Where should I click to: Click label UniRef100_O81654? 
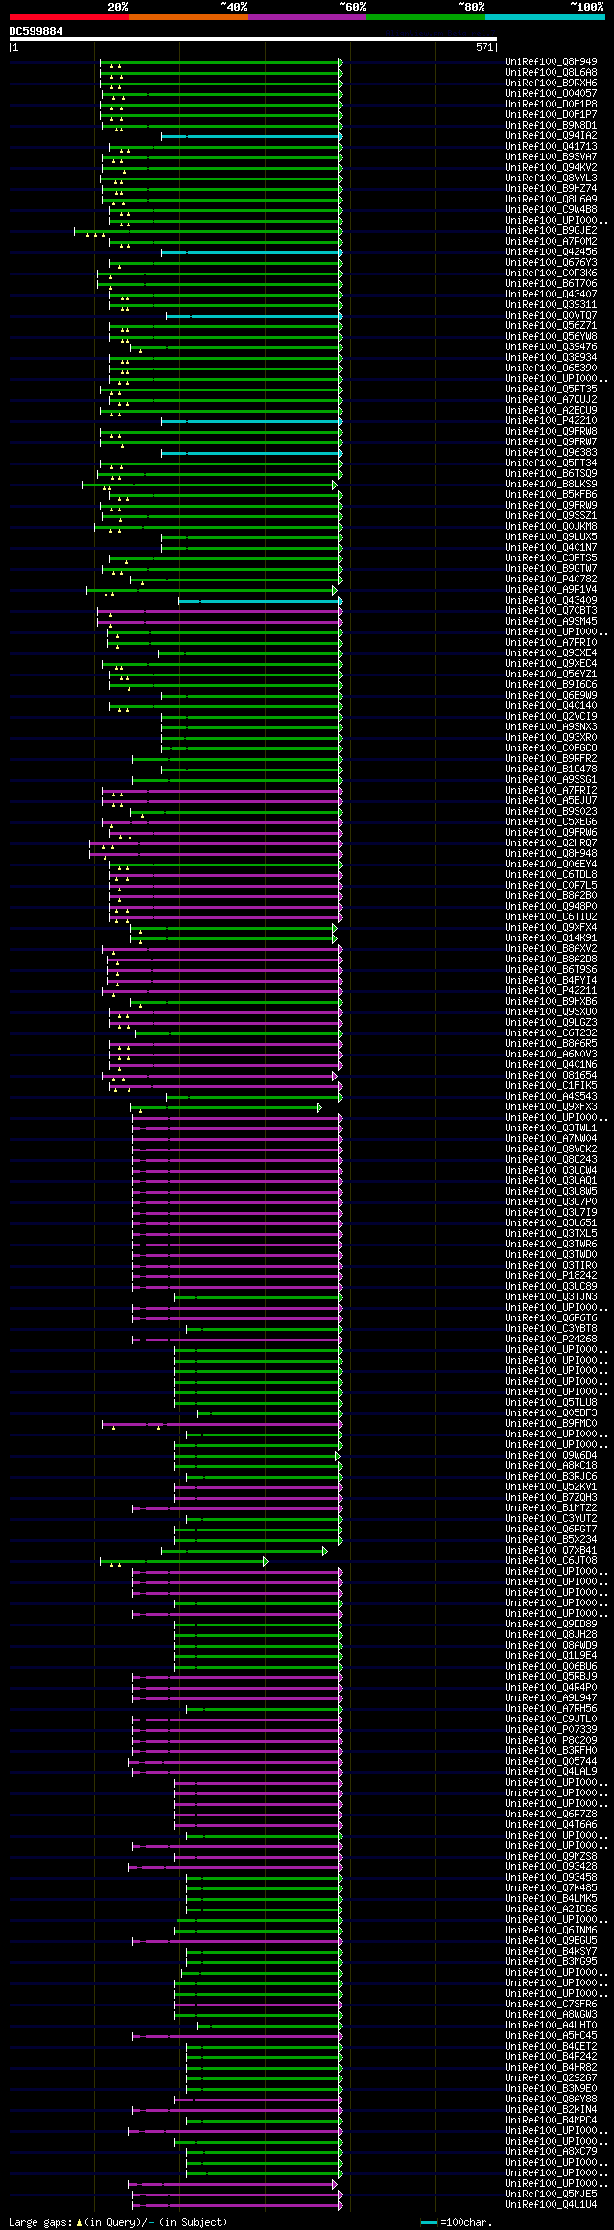coord(551,1076)
